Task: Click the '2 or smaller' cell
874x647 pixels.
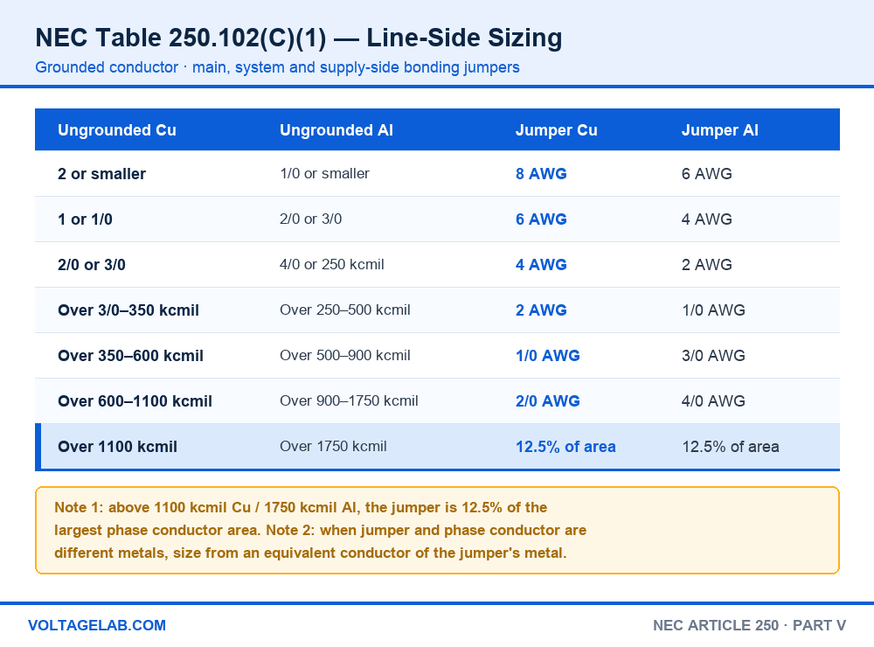Action: (102, 174)
